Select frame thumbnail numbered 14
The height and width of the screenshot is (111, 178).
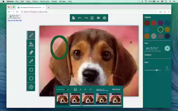(115, 99)
